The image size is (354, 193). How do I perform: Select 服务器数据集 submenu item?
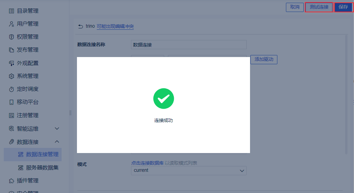42,167
